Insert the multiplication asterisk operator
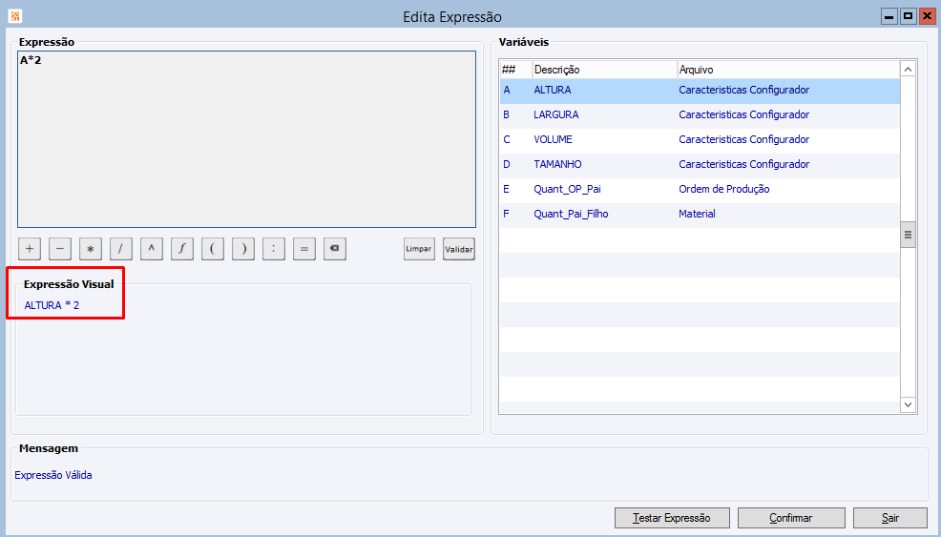 91,248
